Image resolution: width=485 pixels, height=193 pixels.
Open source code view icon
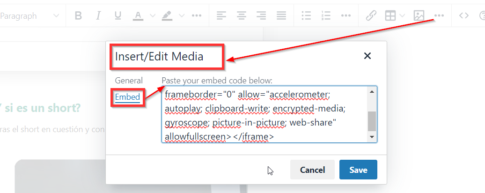point(463,15)
